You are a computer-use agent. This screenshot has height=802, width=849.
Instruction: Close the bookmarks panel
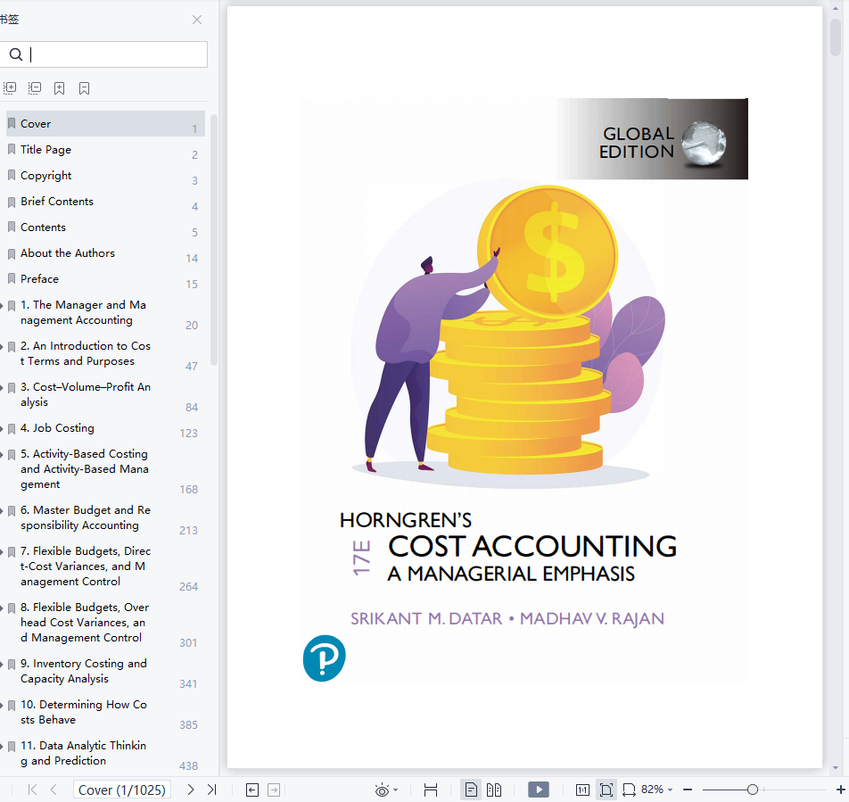point(197,20)
